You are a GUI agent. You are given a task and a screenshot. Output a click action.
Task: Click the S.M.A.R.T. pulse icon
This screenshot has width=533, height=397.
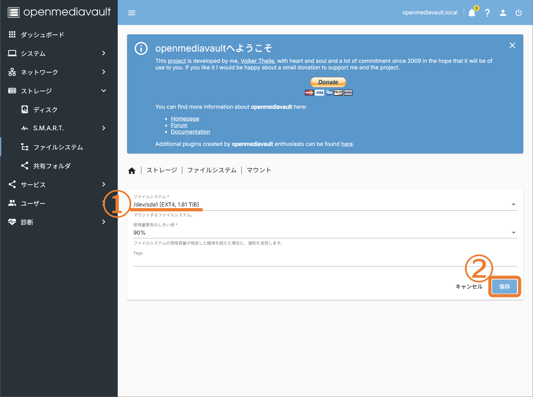coord(25,128)
